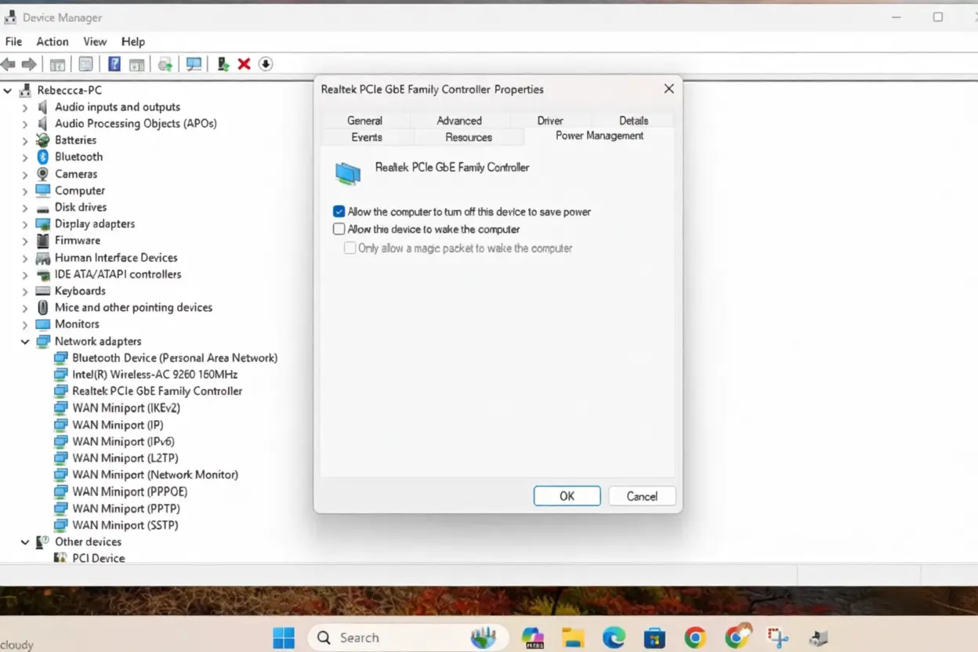The width and height of the screenshot is (978, 652).
Task: Open Microsoft Store from the taskbar
Action: pos(654,638)
